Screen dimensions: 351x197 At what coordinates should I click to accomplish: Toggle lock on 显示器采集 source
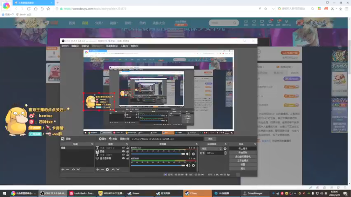127,158
